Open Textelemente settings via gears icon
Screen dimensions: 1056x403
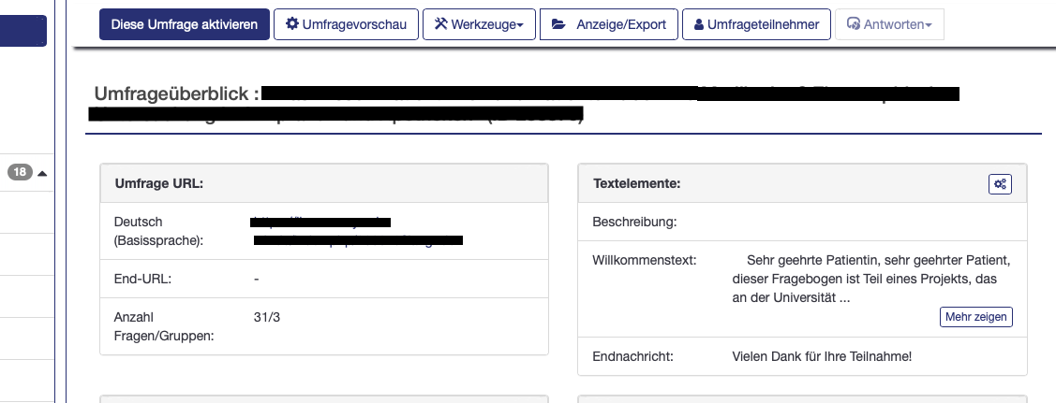pyautogui.click(x=1001, y=184)
